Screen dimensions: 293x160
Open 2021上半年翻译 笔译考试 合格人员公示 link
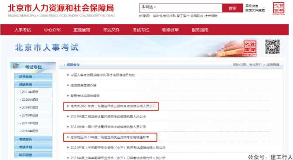click(118, 147)
